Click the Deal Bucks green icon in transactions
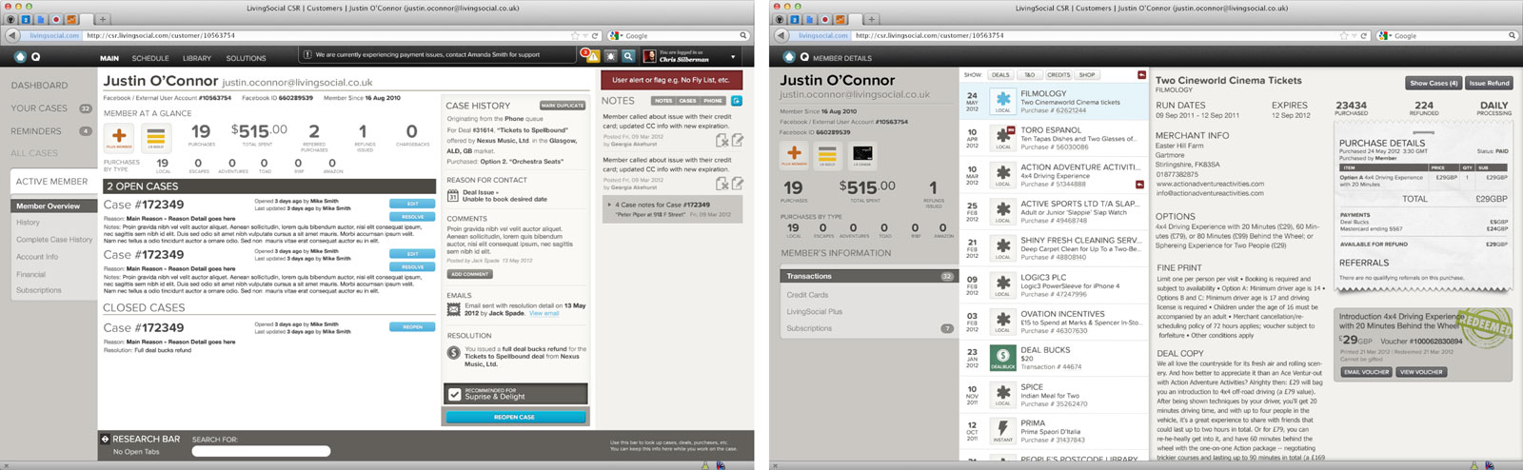 (x=1003, y=357)
